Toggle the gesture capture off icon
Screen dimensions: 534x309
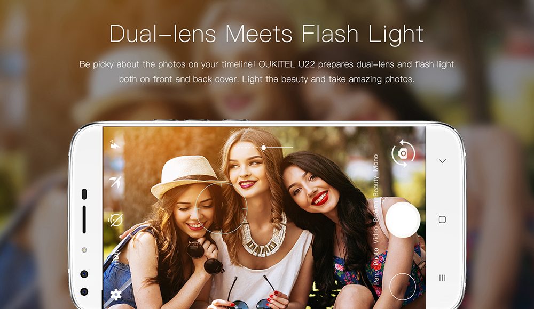pyautogui.click(x=115, y=182)
